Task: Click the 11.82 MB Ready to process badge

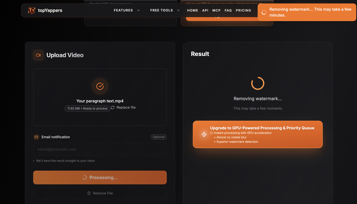Action: pyautogui.click(x=87, y=108)
